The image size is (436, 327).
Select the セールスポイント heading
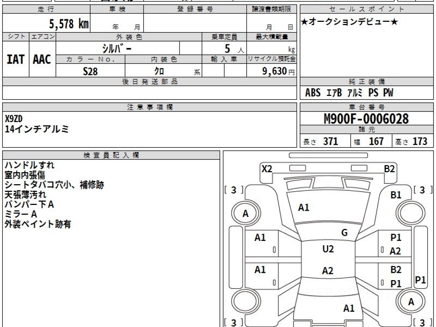[x=367, y=10]
